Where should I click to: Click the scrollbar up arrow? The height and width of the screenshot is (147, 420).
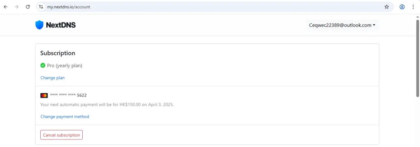[x=417, y=16]
